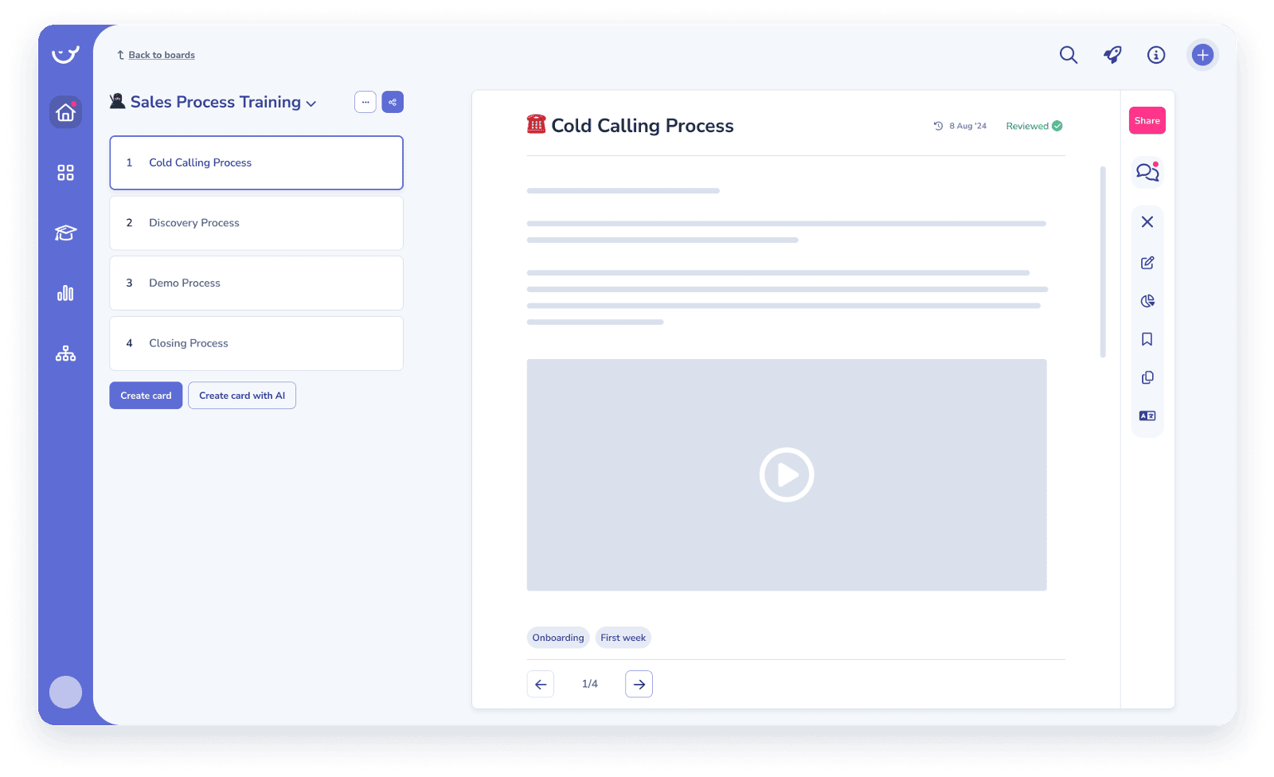This screenshot has width=1274, height=777.
Task: Bookmark the Cold Calling Process card
Action: click(x=1147, y=339)
